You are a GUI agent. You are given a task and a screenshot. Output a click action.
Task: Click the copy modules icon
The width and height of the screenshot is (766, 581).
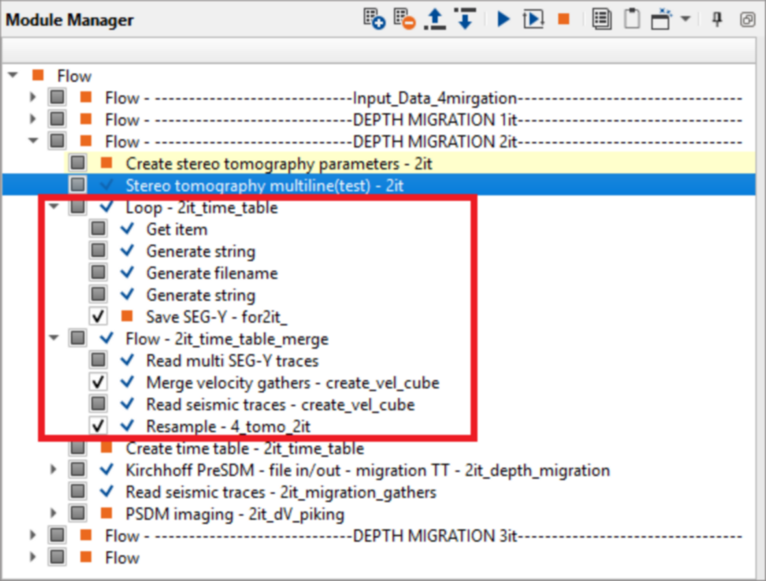pos(602,19)
